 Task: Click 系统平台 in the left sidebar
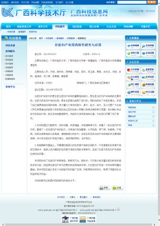point(10,86)
